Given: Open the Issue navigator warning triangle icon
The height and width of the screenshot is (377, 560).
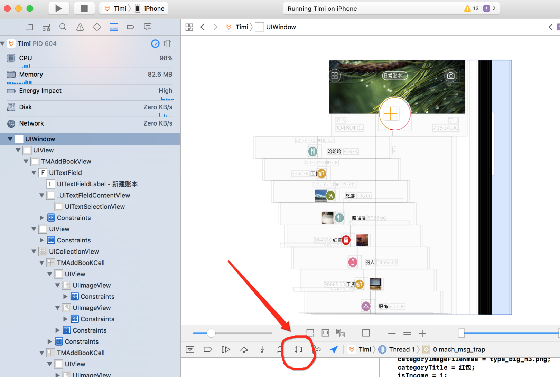Looking at the screenshot, I should point(80,27).
